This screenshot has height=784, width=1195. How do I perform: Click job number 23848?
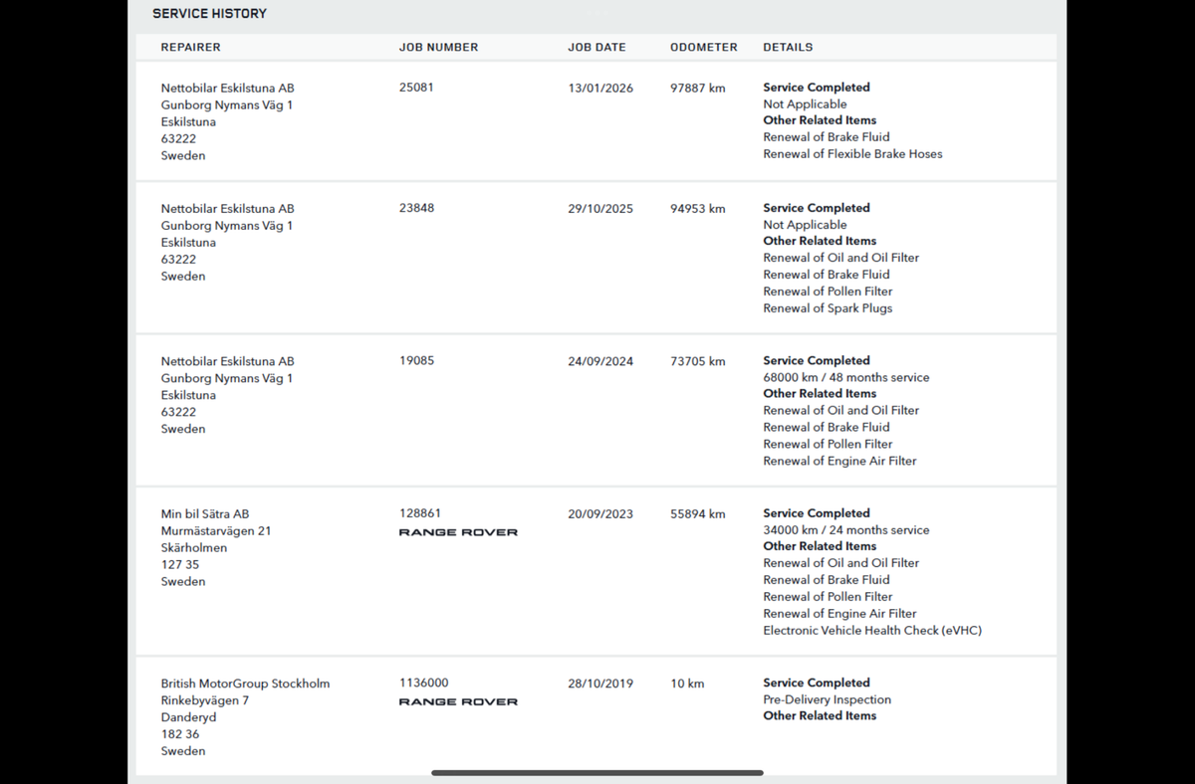pos(416,209)
